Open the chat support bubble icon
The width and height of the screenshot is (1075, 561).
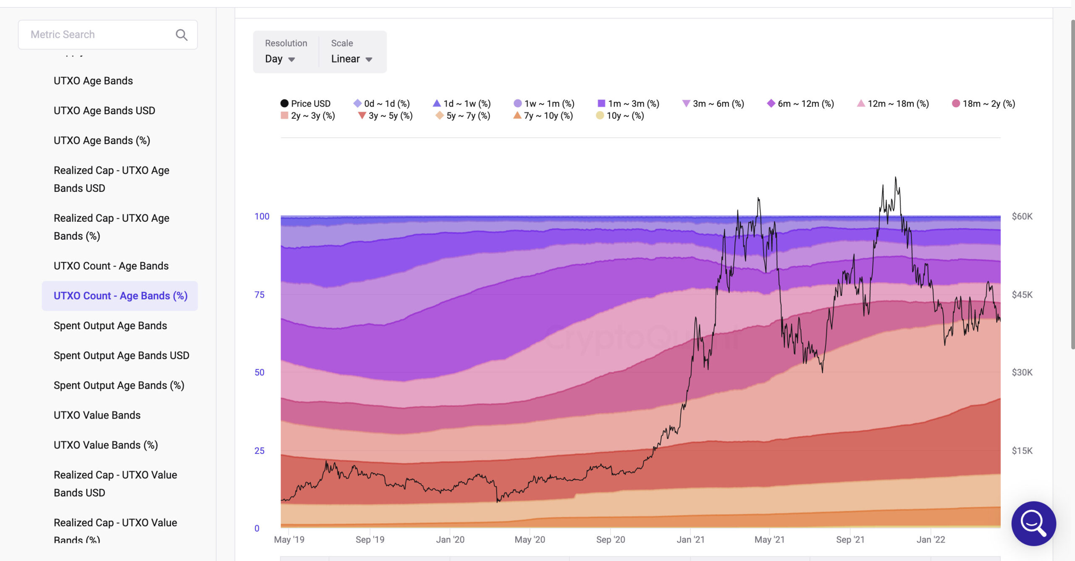(1033, 523)
